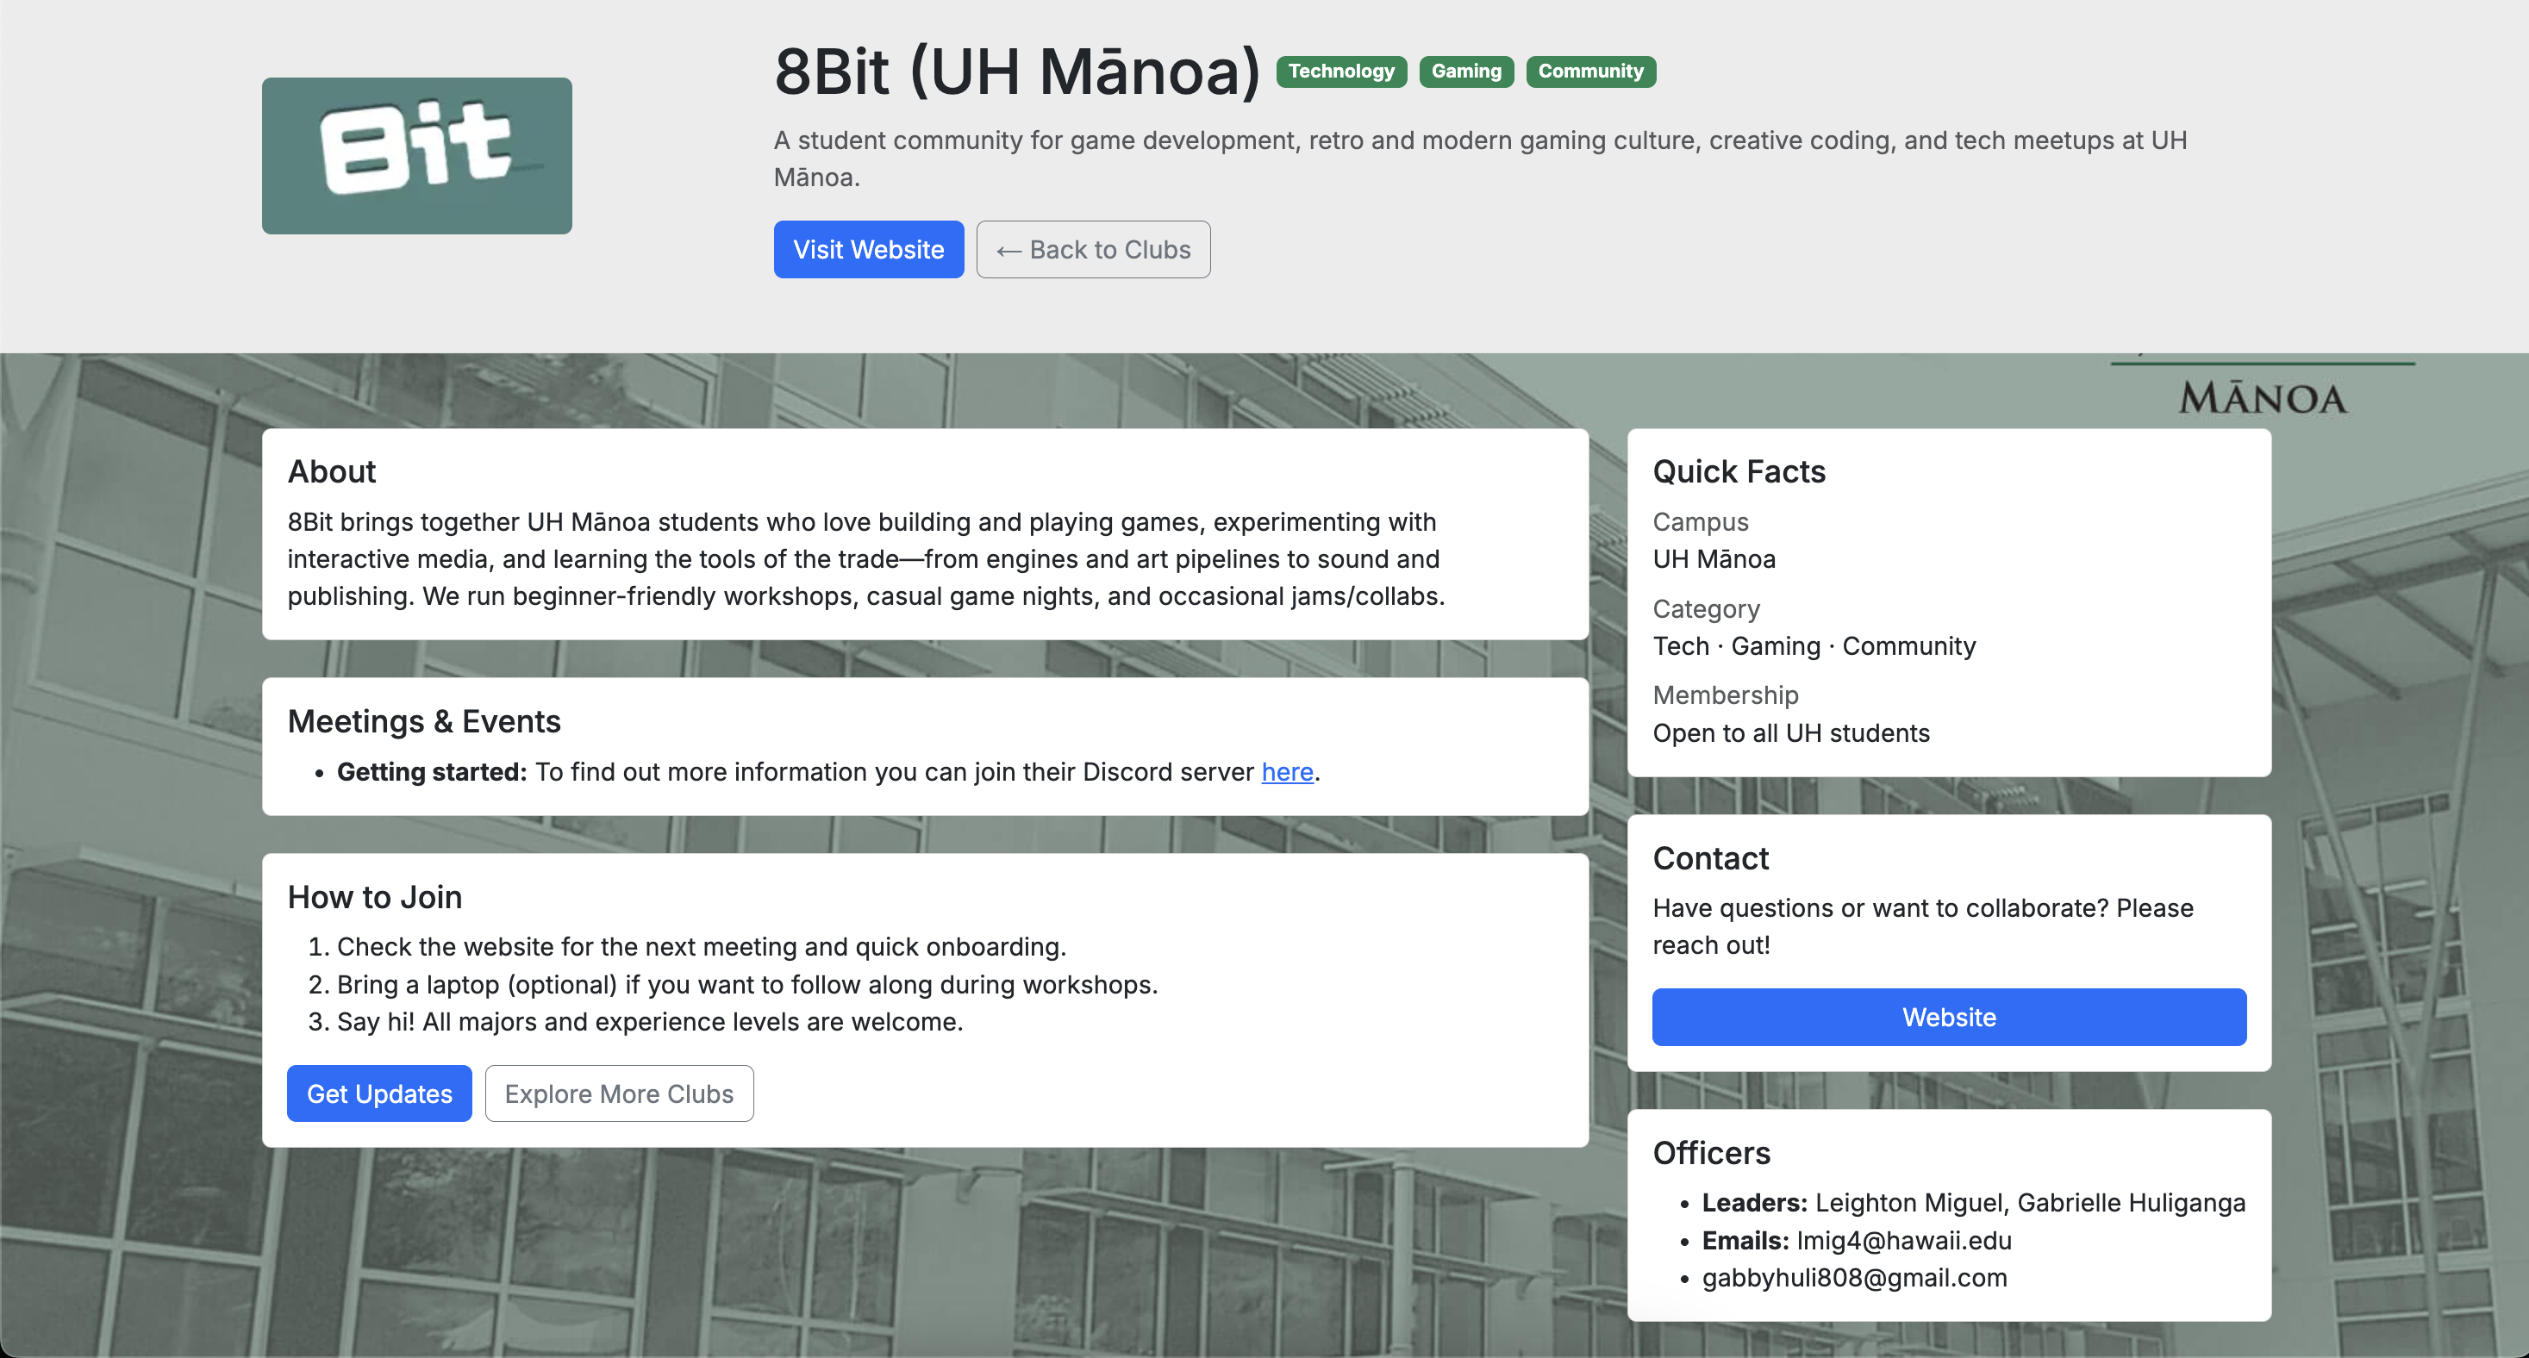The height and width of the screenshot is (1358, 2529).
Task: Select the Gaming tag badge
Action: (x=1465, y=71)
